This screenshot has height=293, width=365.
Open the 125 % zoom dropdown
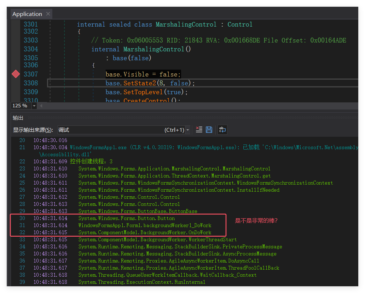34,106
